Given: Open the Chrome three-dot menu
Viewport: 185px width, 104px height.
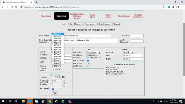Looking at the screenshot, I should (182, 7).
